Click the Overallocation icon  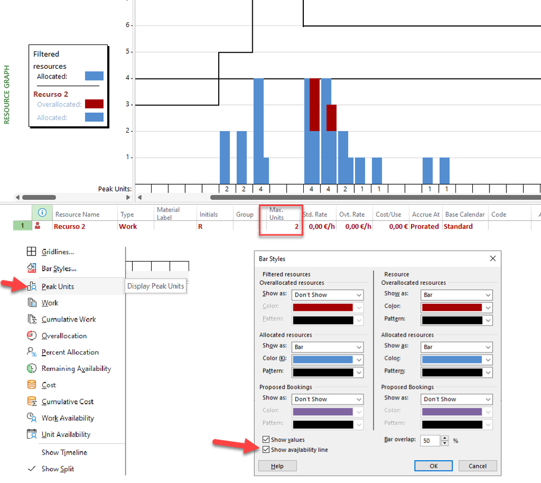[x=32, y=335]
